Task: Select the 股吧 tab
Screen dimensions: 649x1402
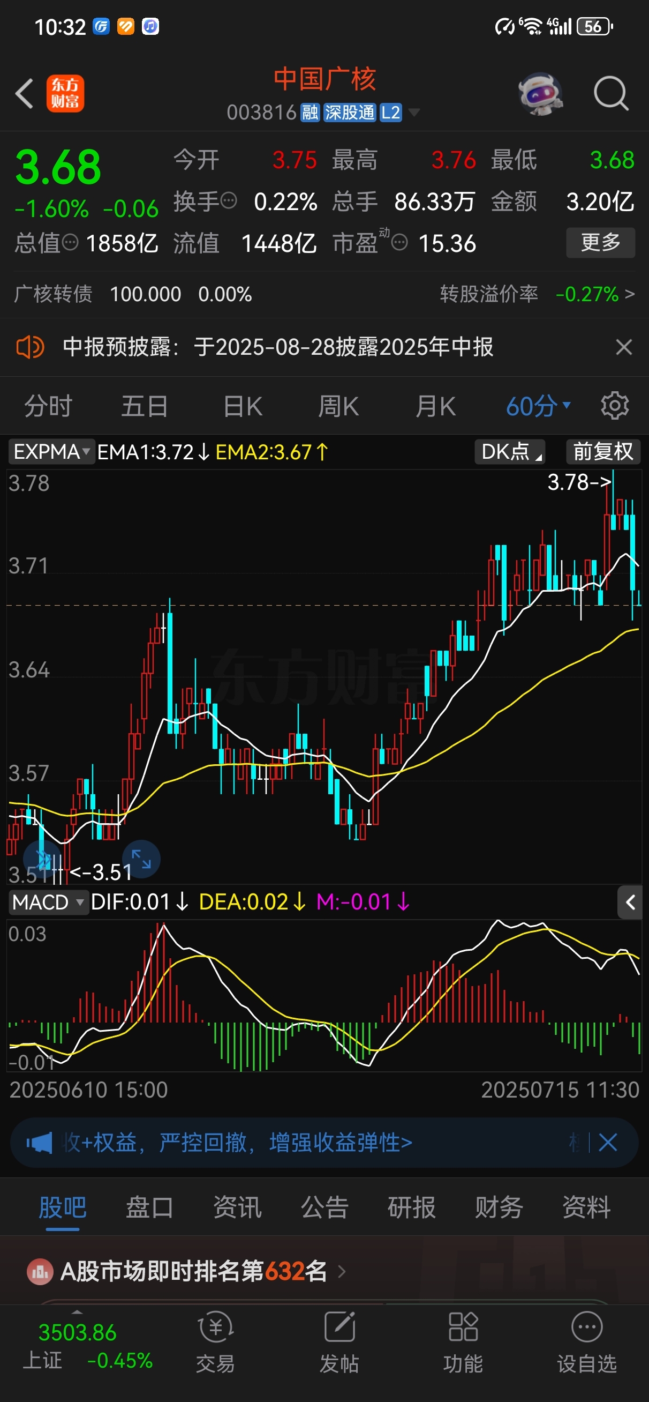Action: [63, 1207]
